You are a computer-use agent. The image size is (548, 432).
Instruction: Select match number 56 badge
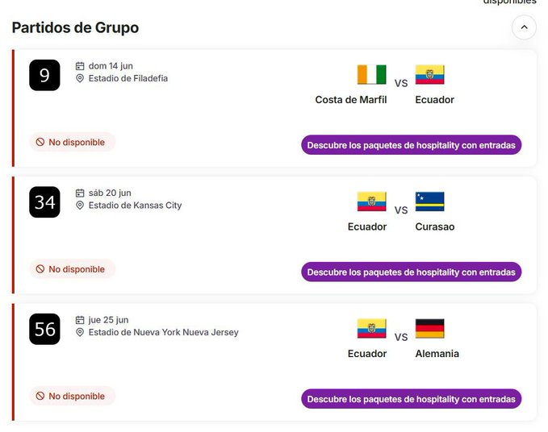click(x=44, y=329)
